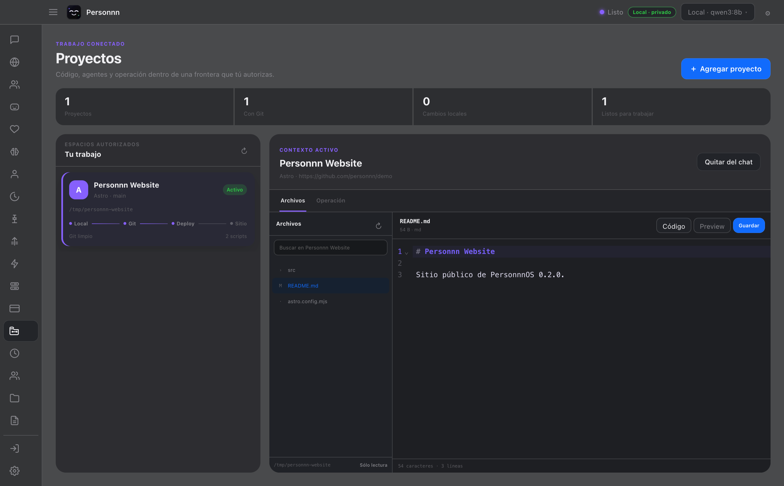Screen dimensions: 784x486
Task: Toggle the hamburger menu icon
Action: point(53,12)
